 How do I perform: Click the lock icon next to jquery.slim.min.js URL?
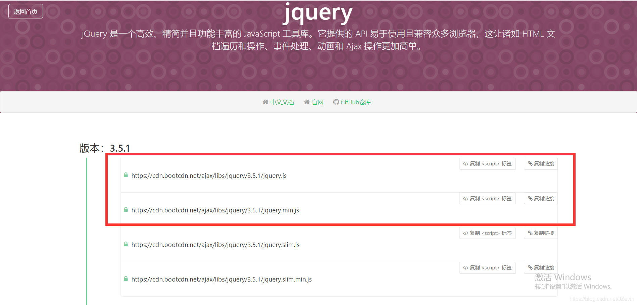(126, 278)
